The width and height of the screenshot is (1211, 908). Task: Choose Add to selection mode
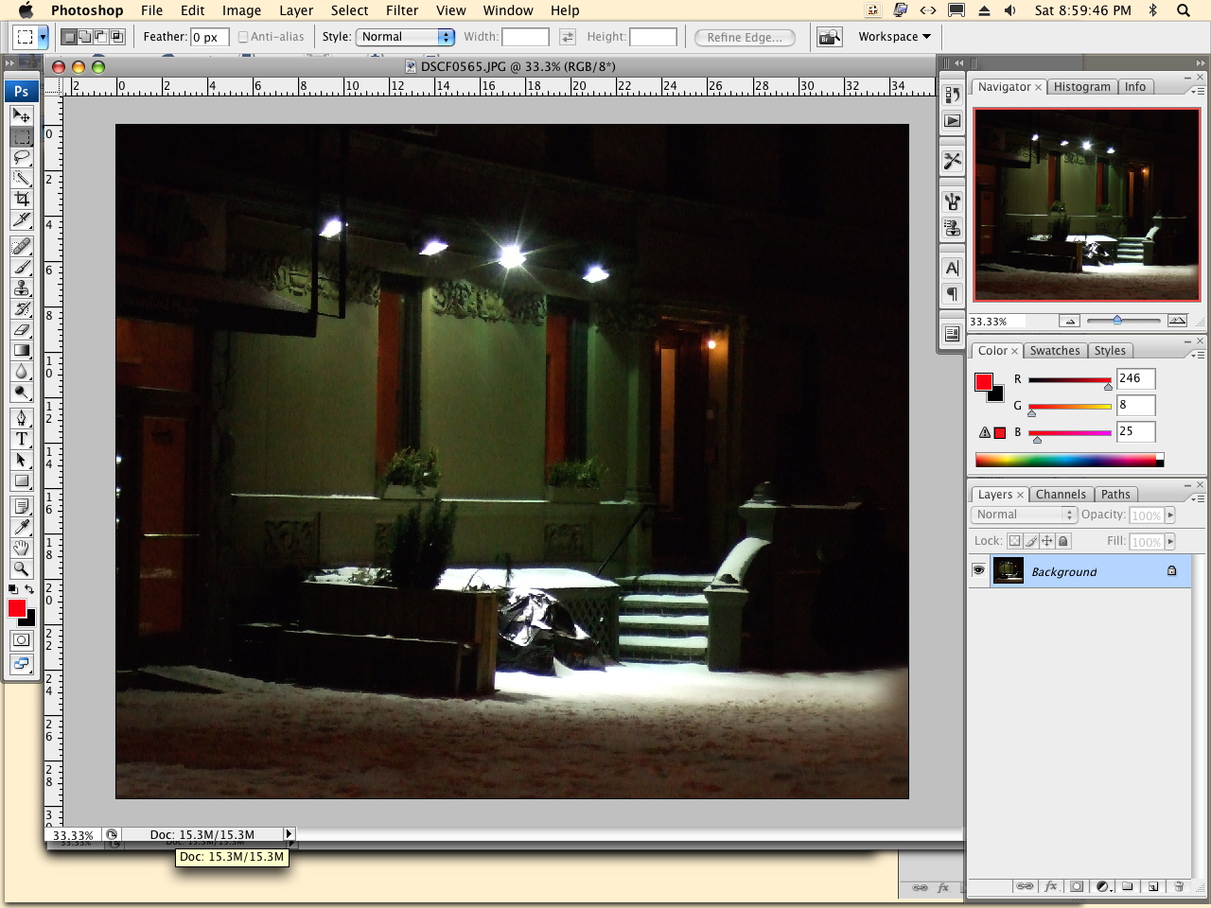point(85,37)
